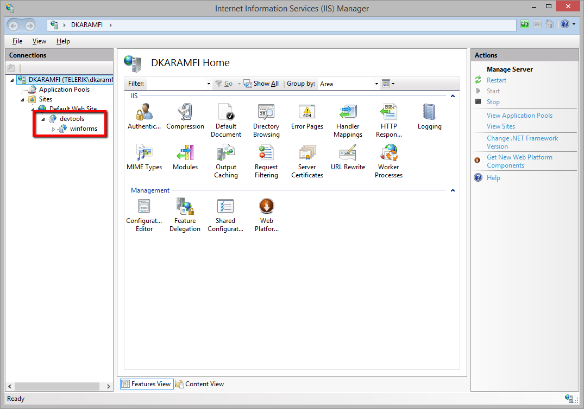Click View Application Pools link
584x409 pixels.
pyautogui.click(x=519, y=116)
